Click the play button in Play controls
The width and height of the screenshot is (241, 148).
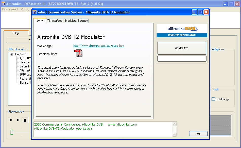(11, 120)
